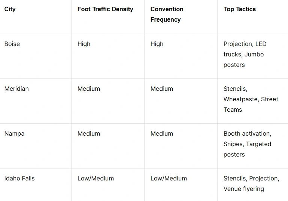
Task: Select the Nampa city cell
Action: point(14,134)
